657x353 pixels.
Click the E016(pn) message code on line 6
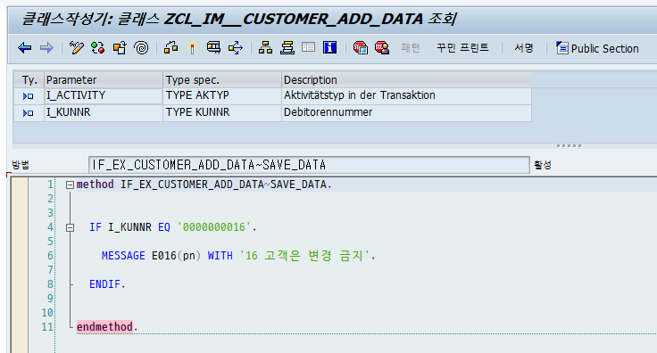tap(176, 256)
